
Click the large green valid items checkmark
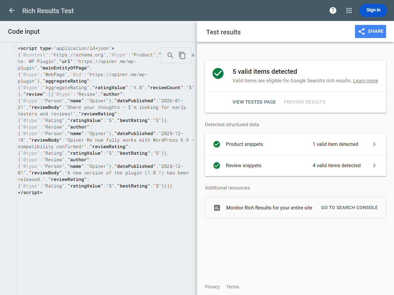tap(218, 73)
